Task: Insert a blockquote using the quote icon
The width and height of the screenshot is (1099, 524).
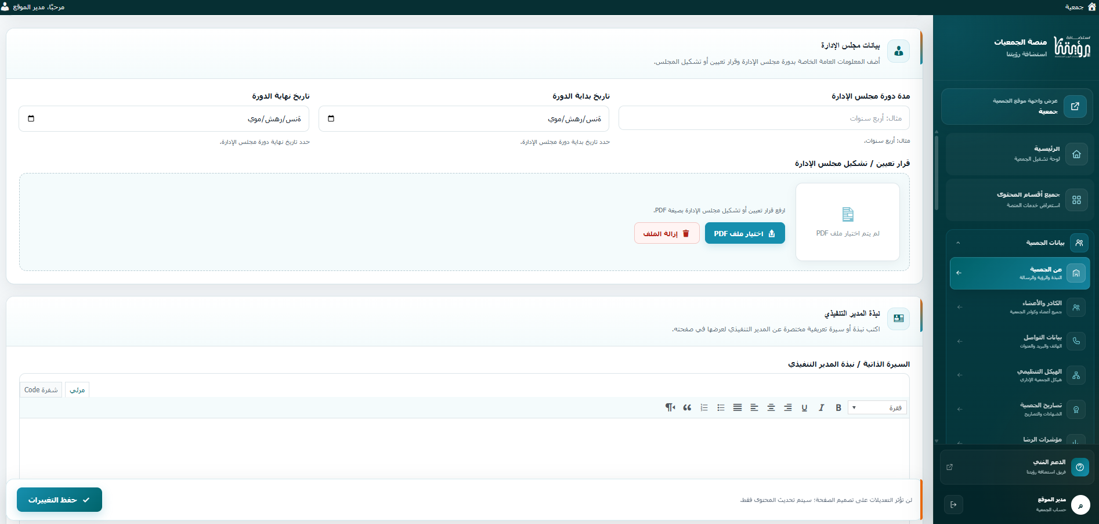Action: pos(687,408)
